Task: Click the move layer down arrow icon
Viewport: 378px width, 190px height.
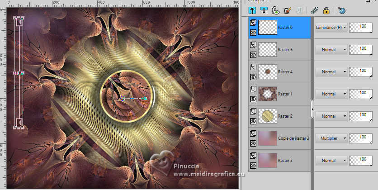Action: click(x=264, y=10)
